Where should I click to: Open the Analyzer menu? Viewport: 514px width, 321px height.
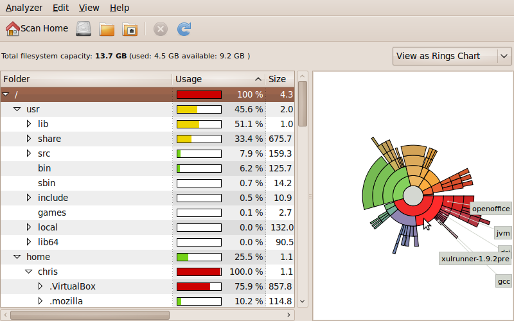click(x=24, y=8)
